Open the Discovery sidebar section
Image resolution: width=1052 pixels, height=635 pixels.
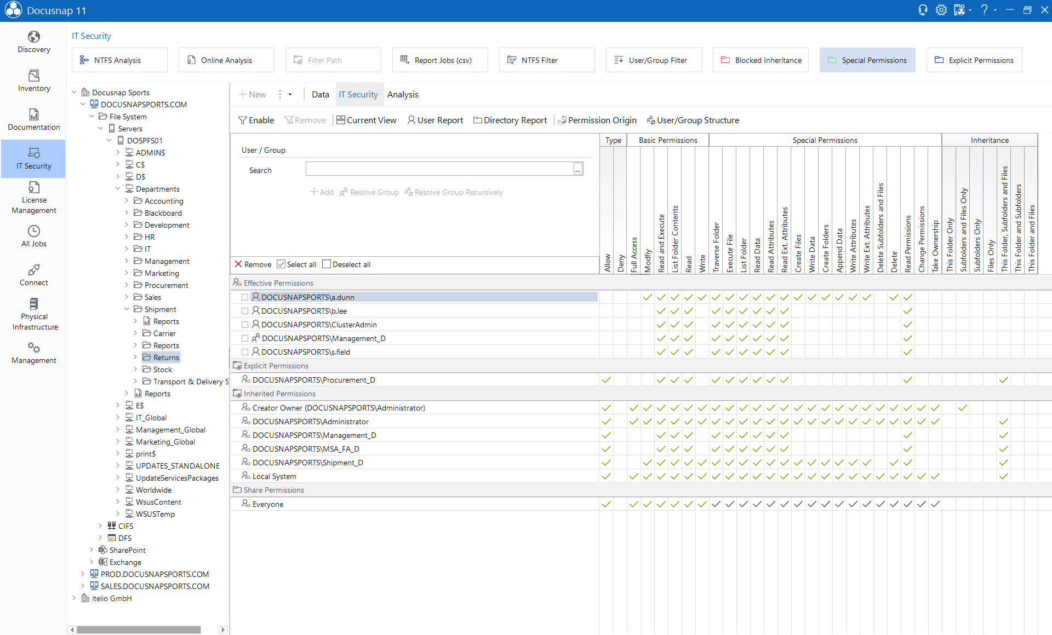[33, 42]
